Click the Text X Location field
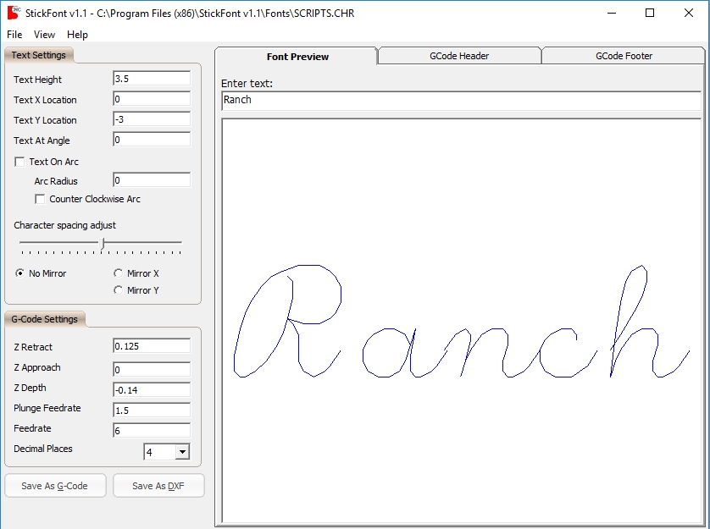This screenshot has width=710, height=529. 152,99
